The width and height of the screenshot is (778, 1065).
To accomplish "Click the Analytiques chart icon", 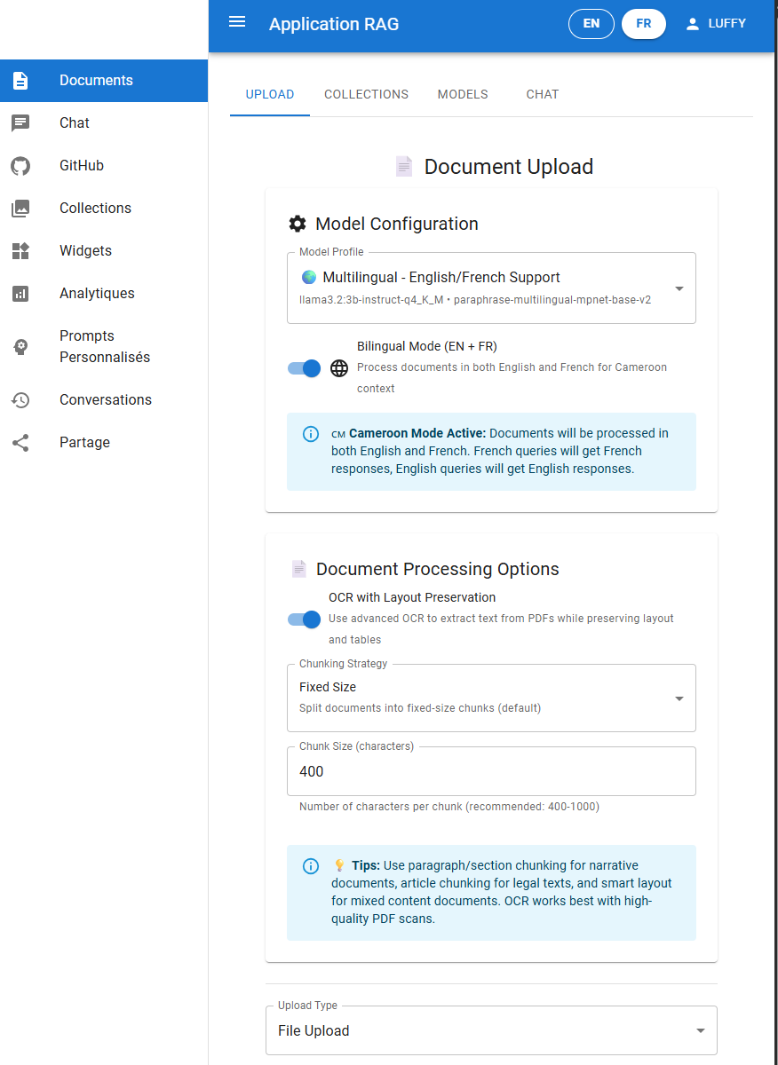I will pos(20,294).
